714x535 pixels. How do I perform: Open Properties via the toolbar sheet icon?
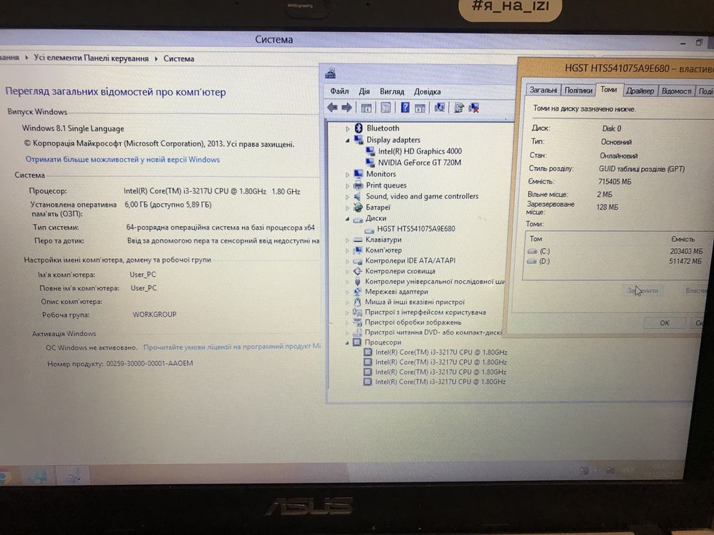tap(386, 108)
